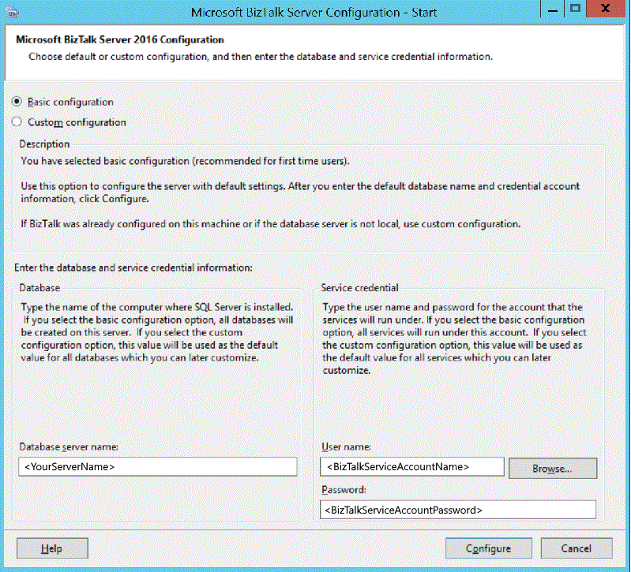Viewport: 631px width, 572px height.
Task: Click the 'Database' group label
Action: coord(39,288)
